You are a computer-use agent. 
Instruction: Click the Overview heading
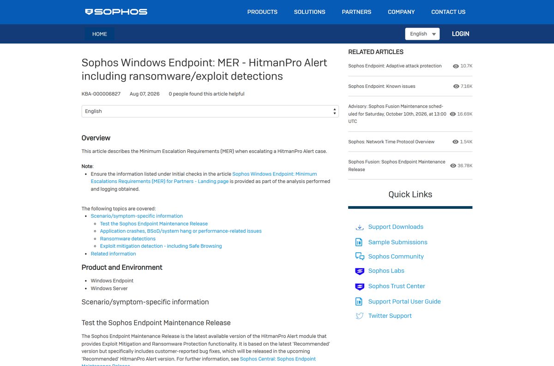[96, 138]
